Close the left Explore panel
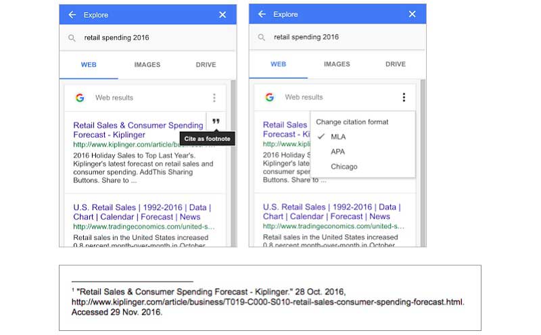The height and width of the screenshot is (335, 541). coord(222,15)
